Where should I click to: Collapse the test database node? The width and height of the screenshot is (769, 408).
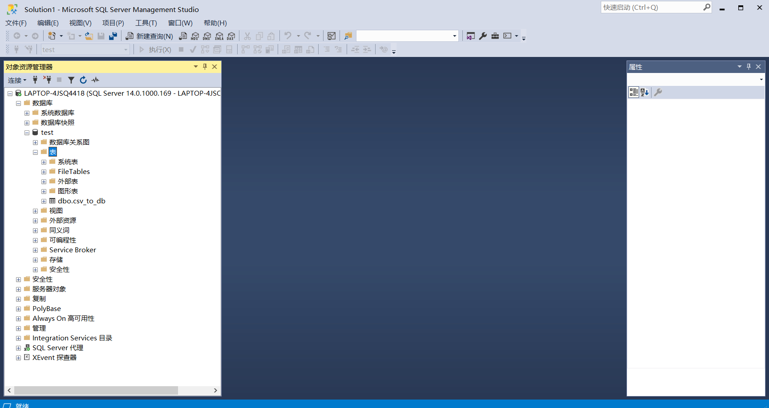coord(27,133)
